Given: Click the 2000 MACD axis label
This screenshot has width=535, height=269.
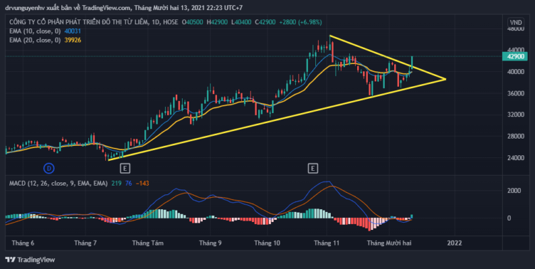Looking at the screenshot, I should click(514, 191).
